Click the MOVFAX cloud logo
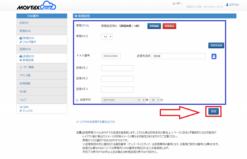Screen dimensions: 247x159 pos(36,5)
